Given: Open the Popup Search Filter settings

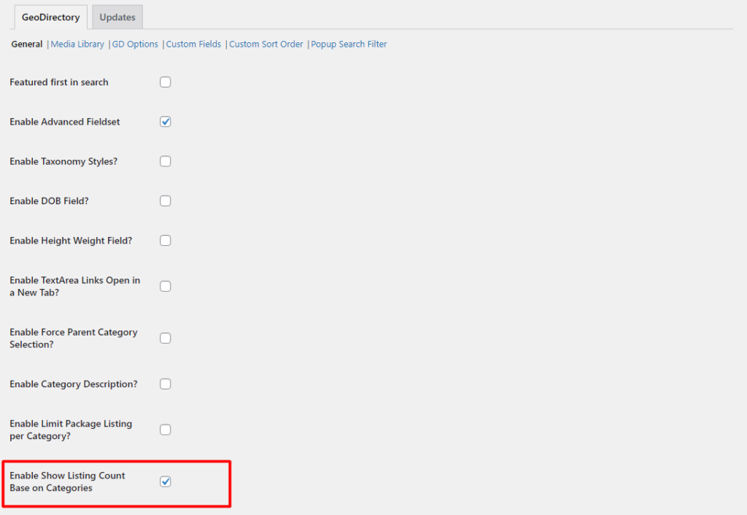Looking at the screenshot, I should pyautogui.click(x=349, y=44).
